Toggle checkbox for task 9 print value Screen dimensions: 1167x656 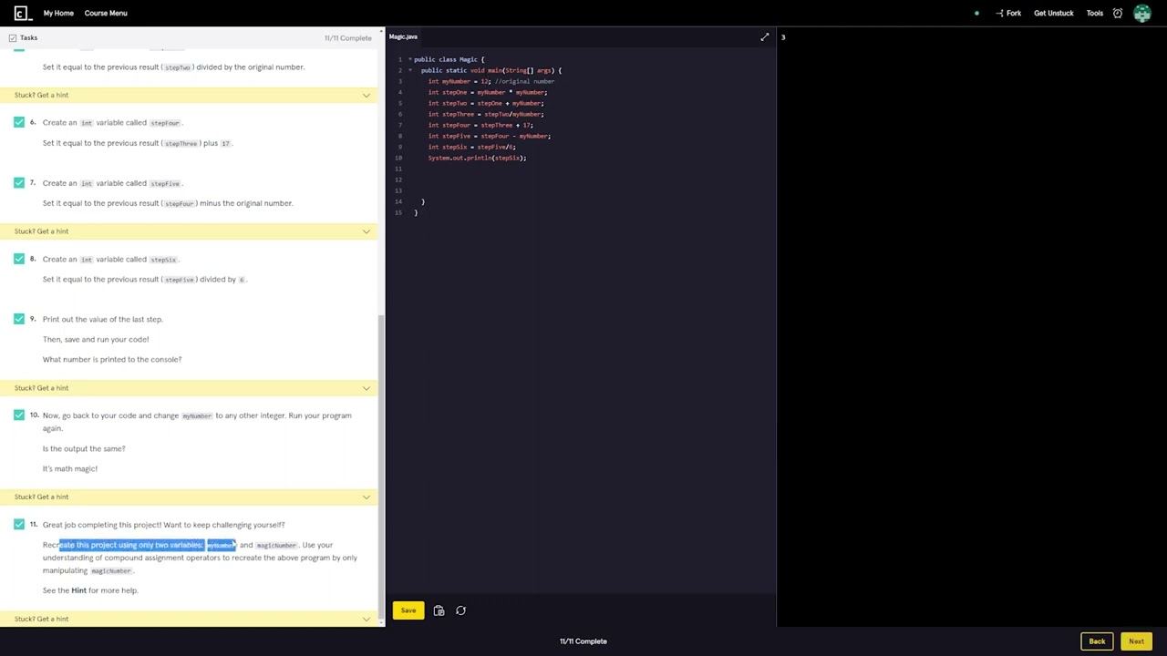[19, 319]
